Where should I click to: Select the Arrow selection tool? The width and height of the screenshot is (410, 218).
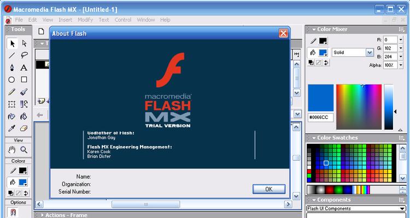[x=12, y=43]
